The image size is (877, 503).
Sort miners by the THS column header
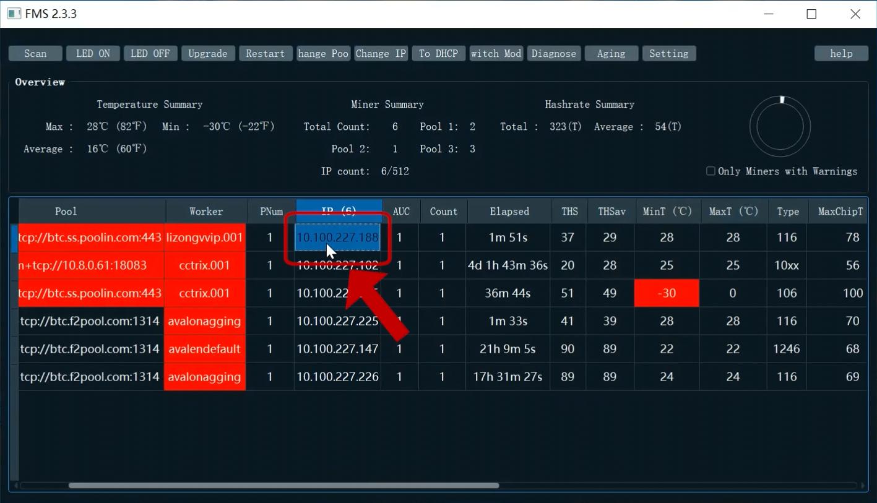[x=568, y=211]
